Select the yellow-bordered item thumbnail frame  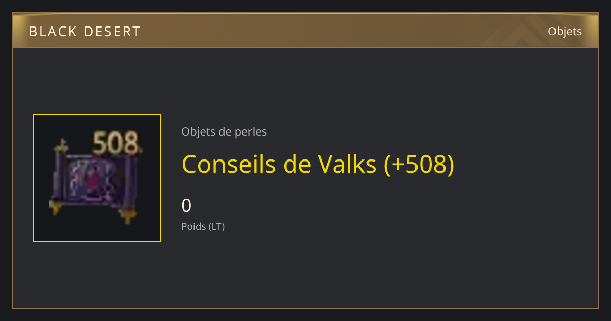pyautogui.click(x=97, y=178)
